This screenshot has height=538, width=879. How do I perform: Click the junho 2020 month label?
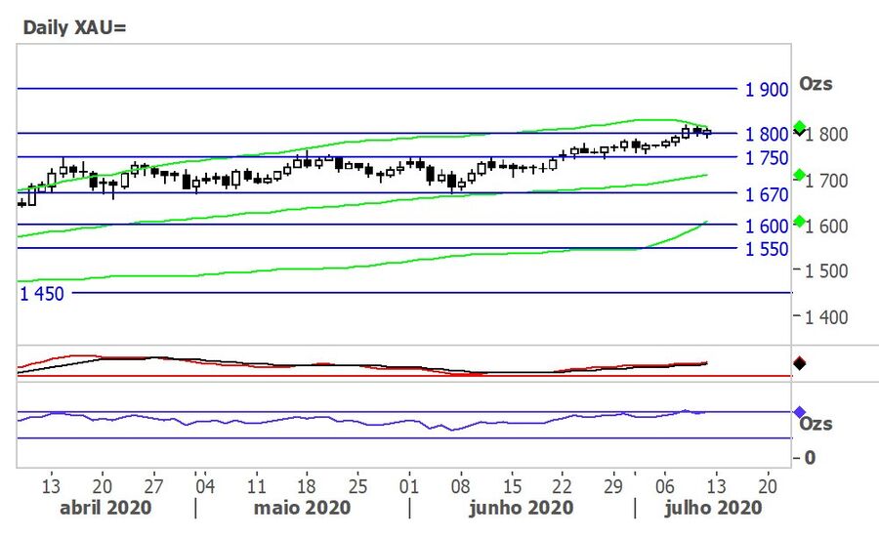coord(522,508)
